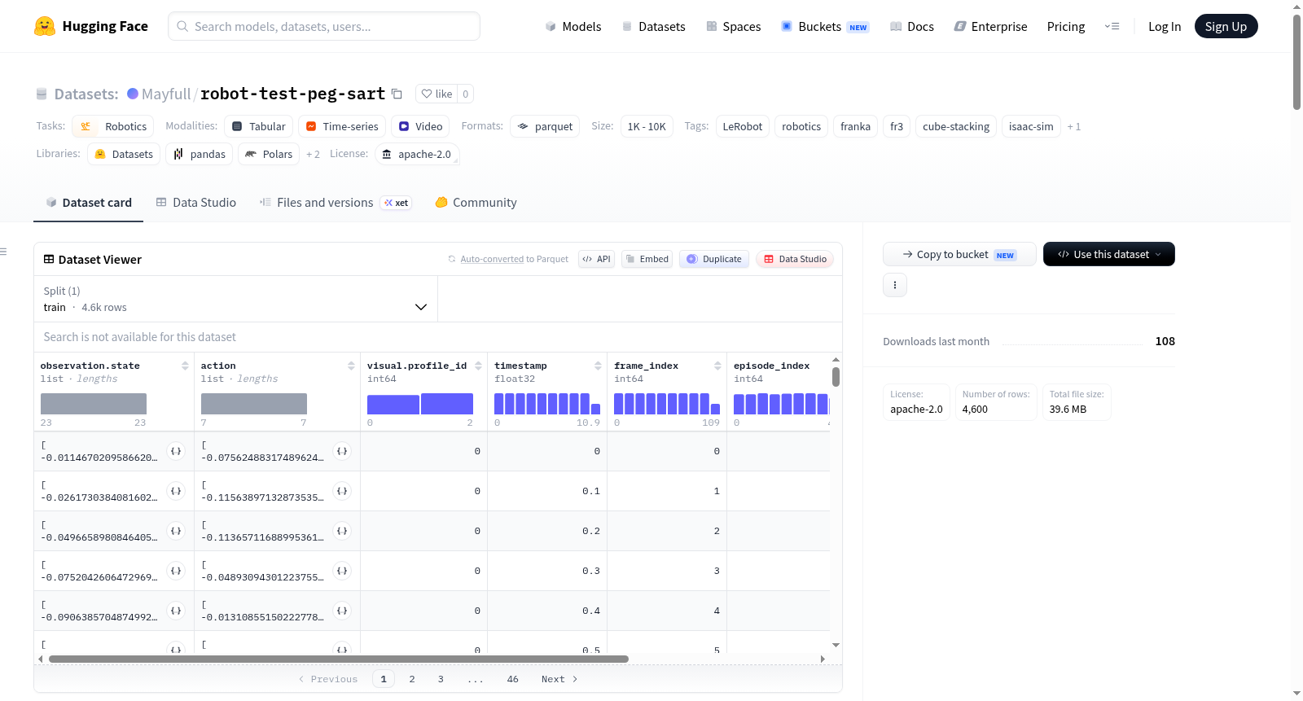Expand the Use this dataset dropdown
This screenshot has height=701, width=1303.
pos(1109,254)
